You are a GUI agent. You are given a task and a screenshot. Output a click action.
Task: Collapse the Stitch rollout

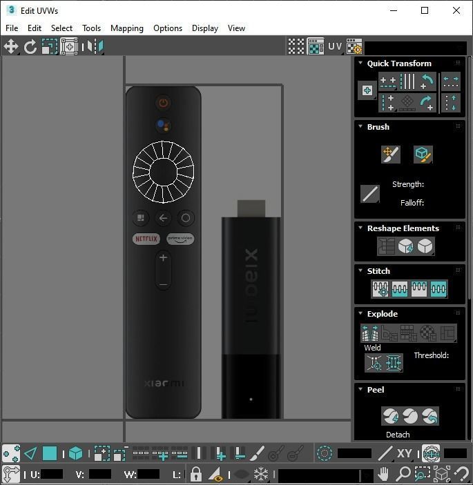click(x=360, y=270)
